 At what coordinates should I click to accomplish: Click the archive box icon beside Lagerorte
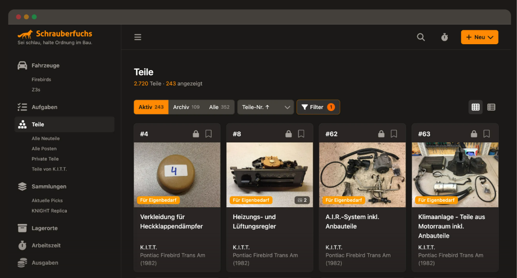click(22, 228)
